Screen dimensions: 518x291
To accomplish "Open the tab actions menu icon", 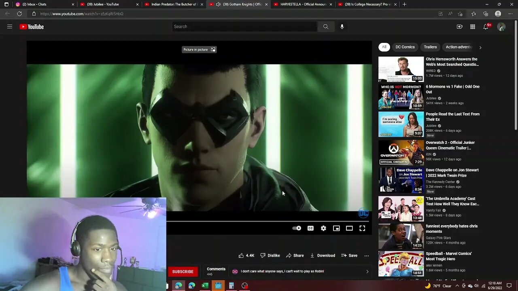I will point(6,4).
